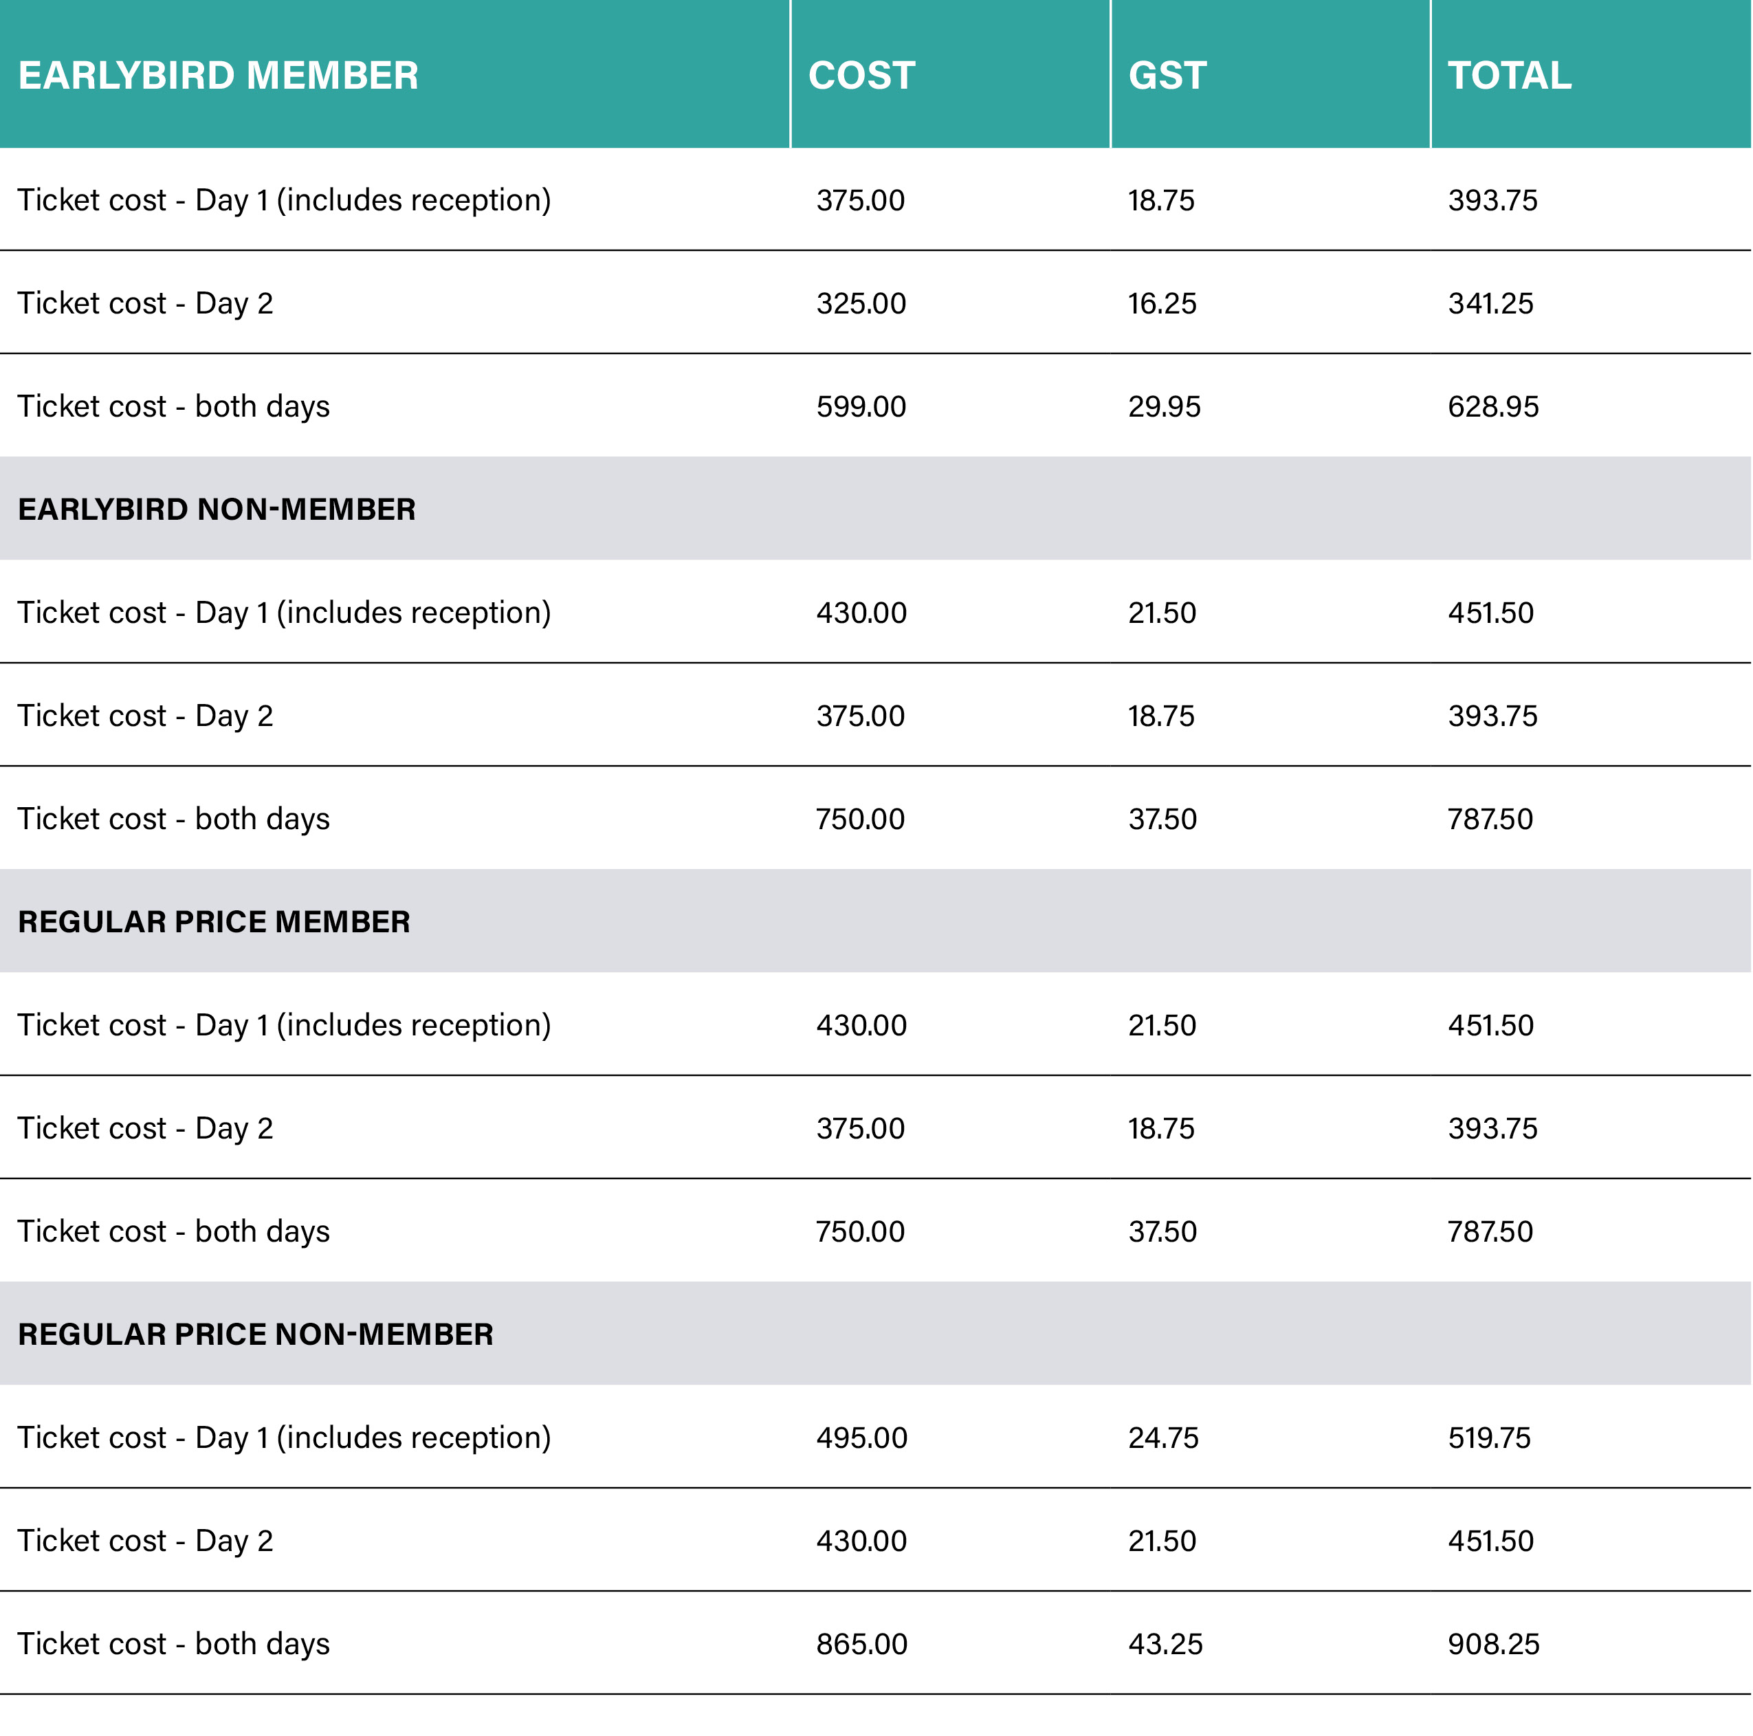Click the 43.25 GST value
Image resolution: width=1753 pixels, height=1736 pixels.
1166,1645
